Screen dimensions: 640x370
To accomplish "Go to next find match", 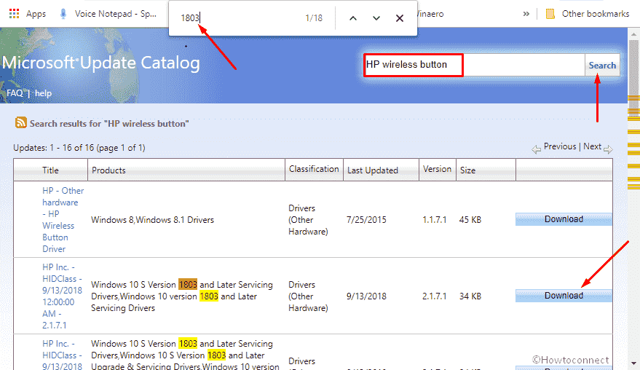I will (x=376, y=18).
